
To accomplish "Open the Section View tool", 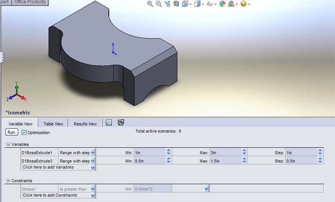I will (176, 4).
